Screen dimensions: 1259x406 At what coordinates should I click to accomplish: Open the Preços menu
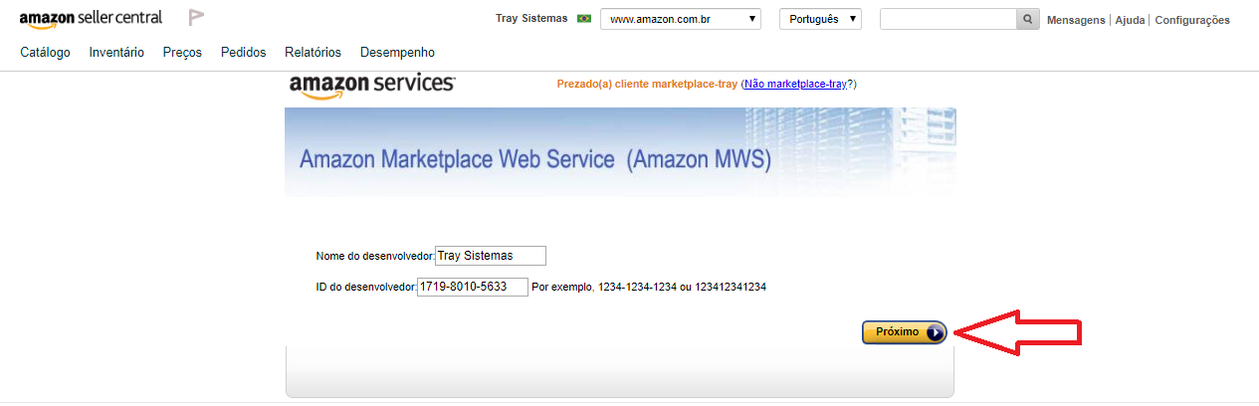point(182,53)
